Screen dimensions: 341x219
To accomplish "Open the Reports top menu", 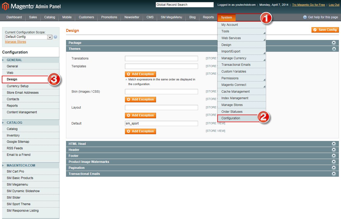I will click(208, 17).
